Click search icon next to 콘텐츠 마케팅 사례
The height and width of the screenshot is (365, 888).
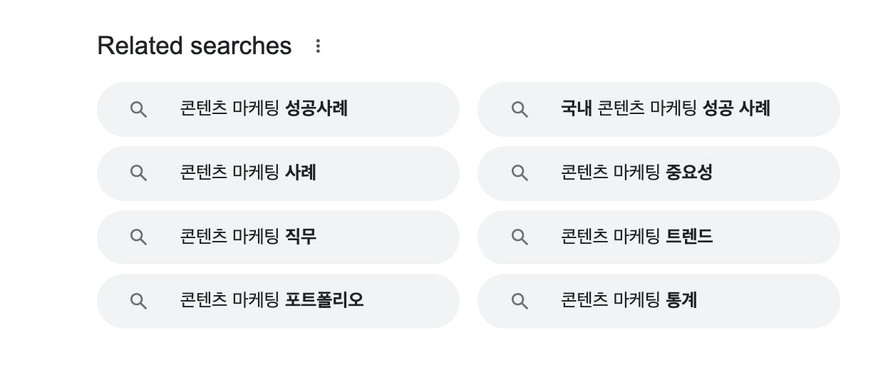click(x=138, y=173)
